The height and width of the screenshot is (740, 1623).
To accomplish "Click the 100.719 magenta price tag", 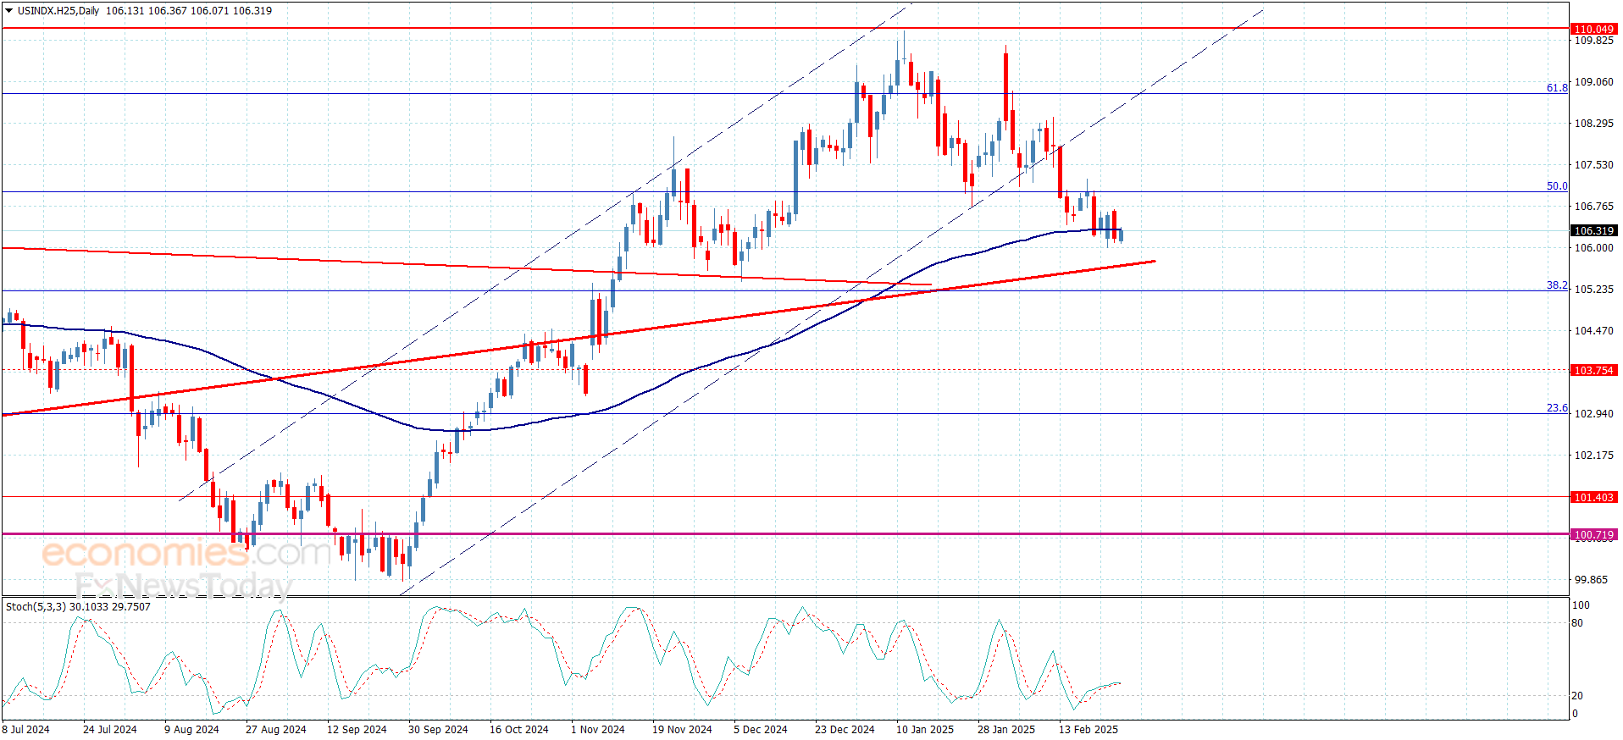I will coord(1593,534).
